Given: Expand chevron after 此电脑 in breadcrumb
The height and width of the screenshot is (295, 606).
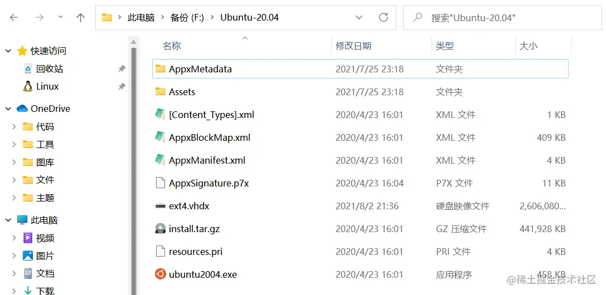Looking at the screenshot, I should pos(162,17).
